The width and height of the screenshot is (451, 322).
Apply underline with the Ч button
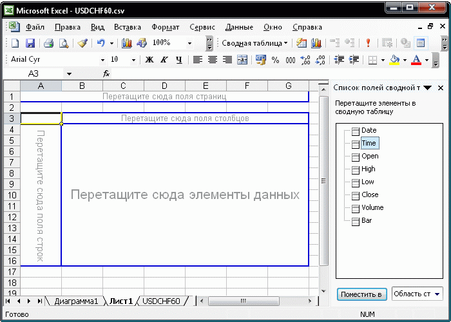pos(179,60)
